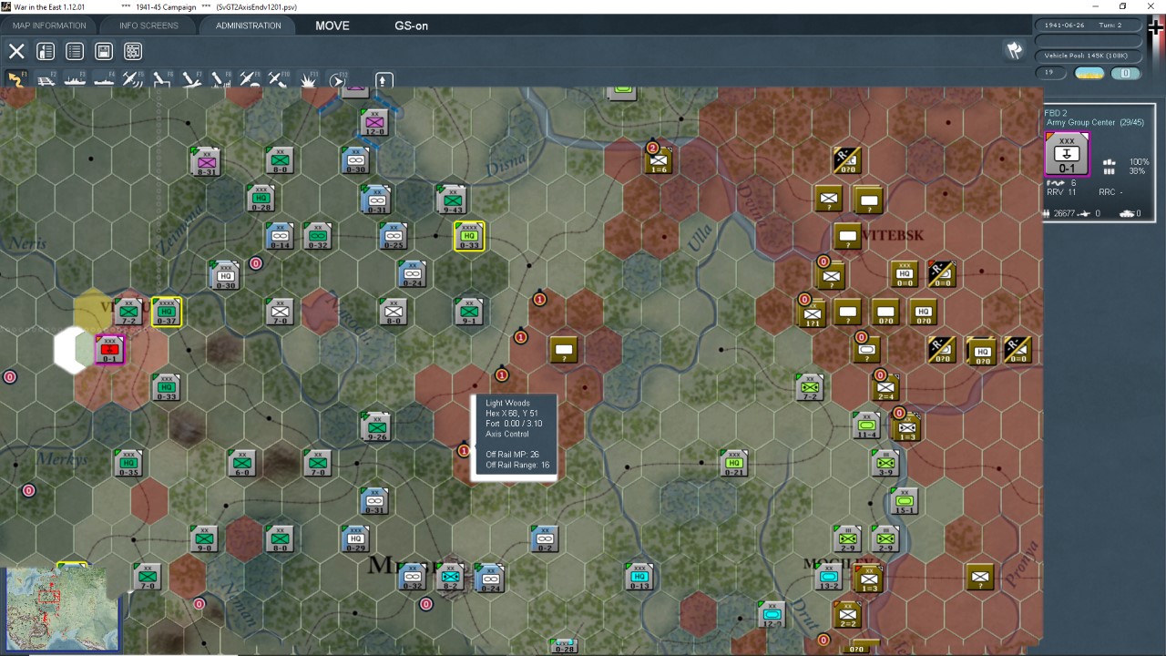Click the F12 end turn arrow icon

tap(337, 80)
